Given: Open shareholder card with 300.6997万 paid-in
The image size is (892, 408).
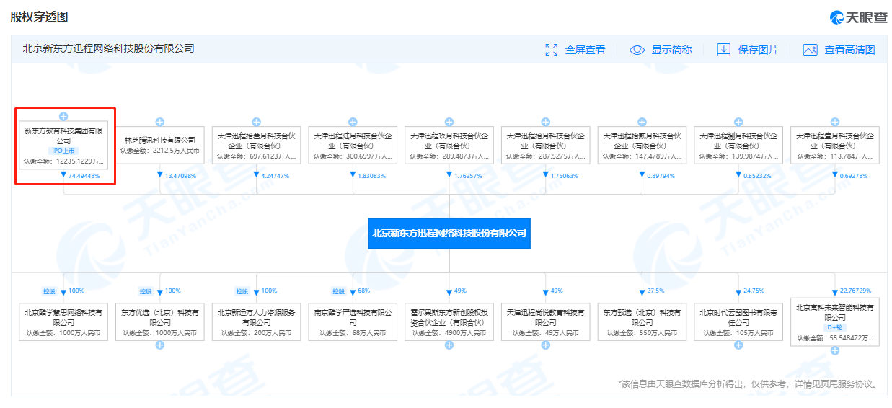Looking at the screenshot, I should point(353,145).
